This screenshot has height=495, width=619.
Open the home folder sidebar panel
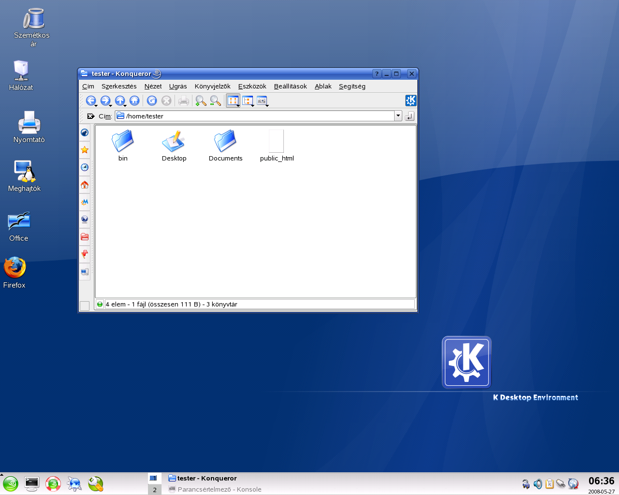coord(85,185)
